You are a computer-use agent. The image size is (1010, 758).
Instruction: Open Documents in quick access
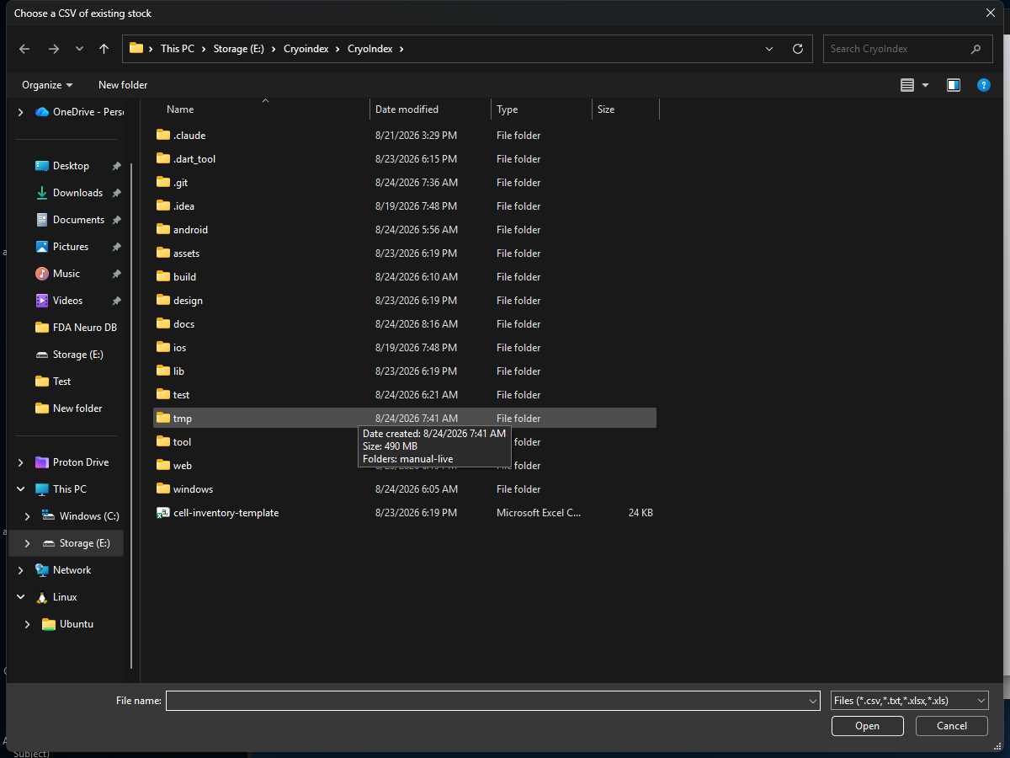coord(71,220)
